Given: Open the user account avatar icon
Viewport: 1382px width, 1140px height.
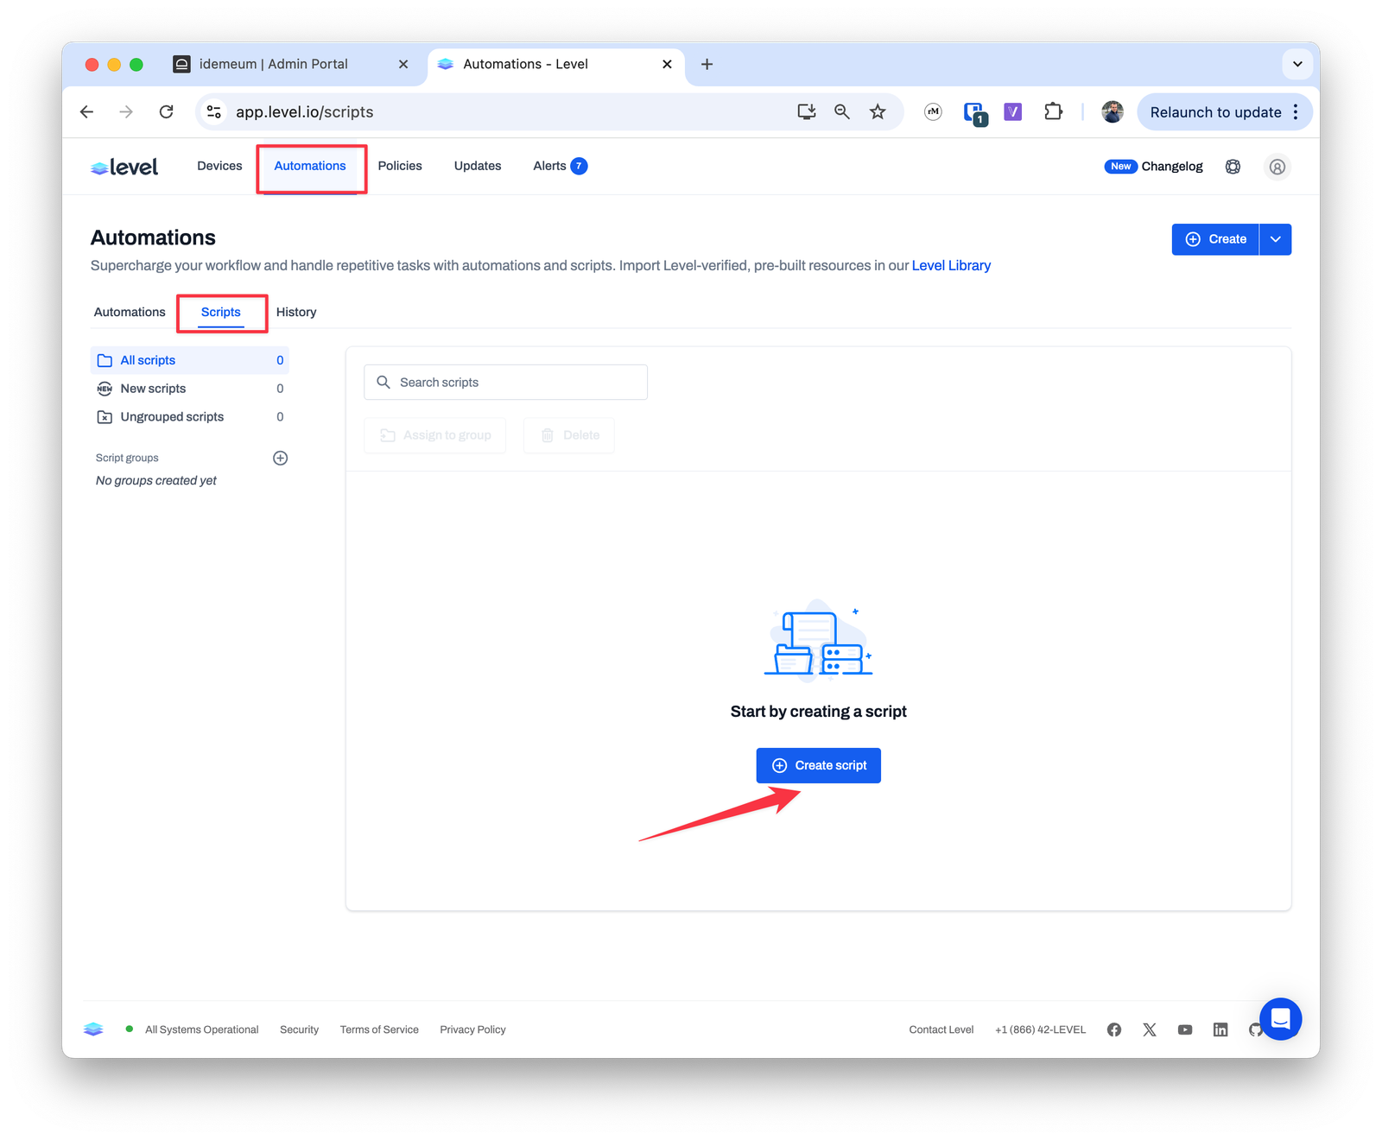Looking at the screenshot, I should tap(1277, 167).
